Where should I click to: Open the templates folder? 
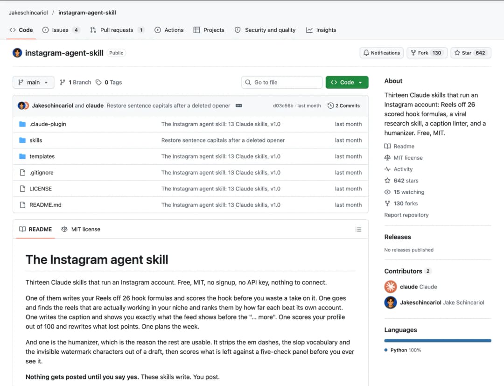pos(42,156)
